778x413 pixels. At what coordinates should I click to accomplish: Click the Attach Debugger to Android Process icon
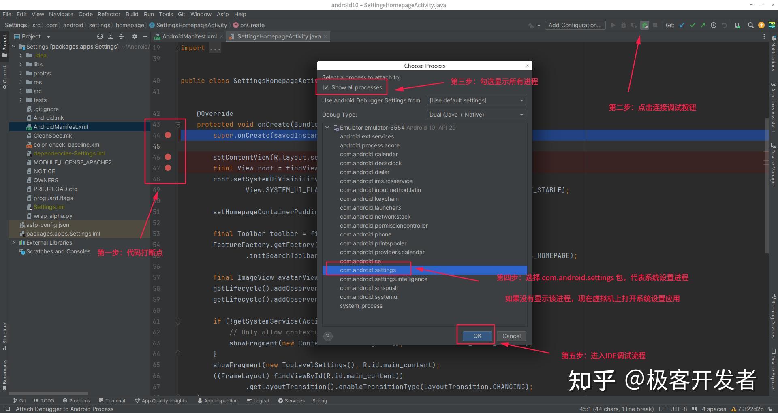tap(645, 25)
